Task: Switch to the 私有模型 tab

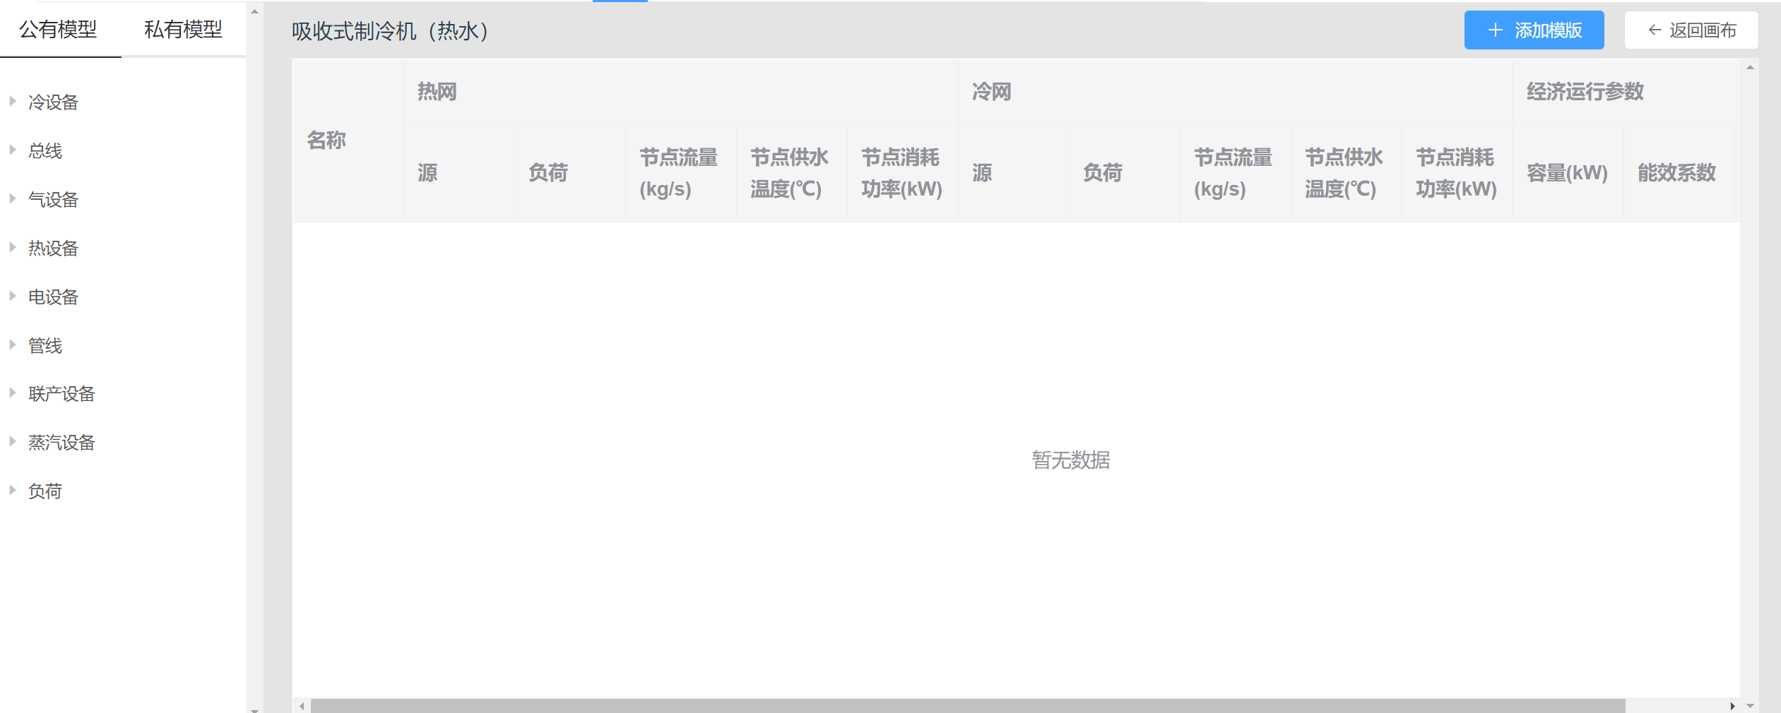Action: [x=183, y=30]
